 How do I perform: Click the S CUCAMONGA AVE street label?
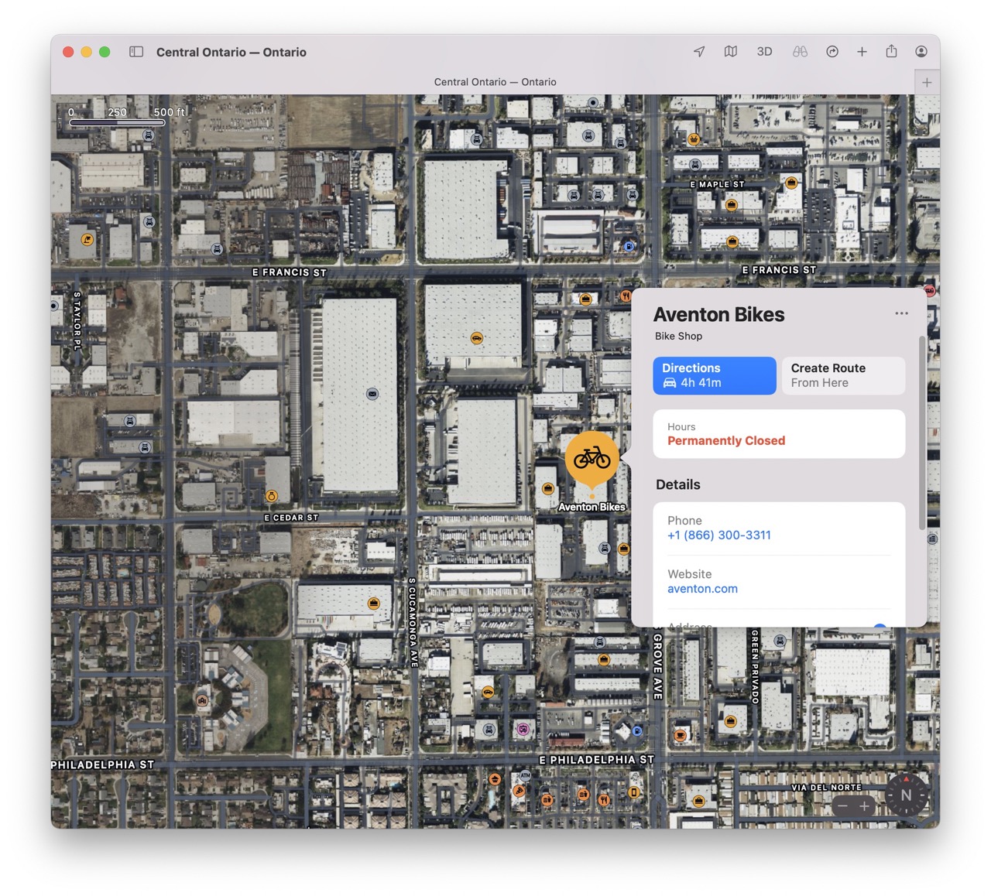413,622
